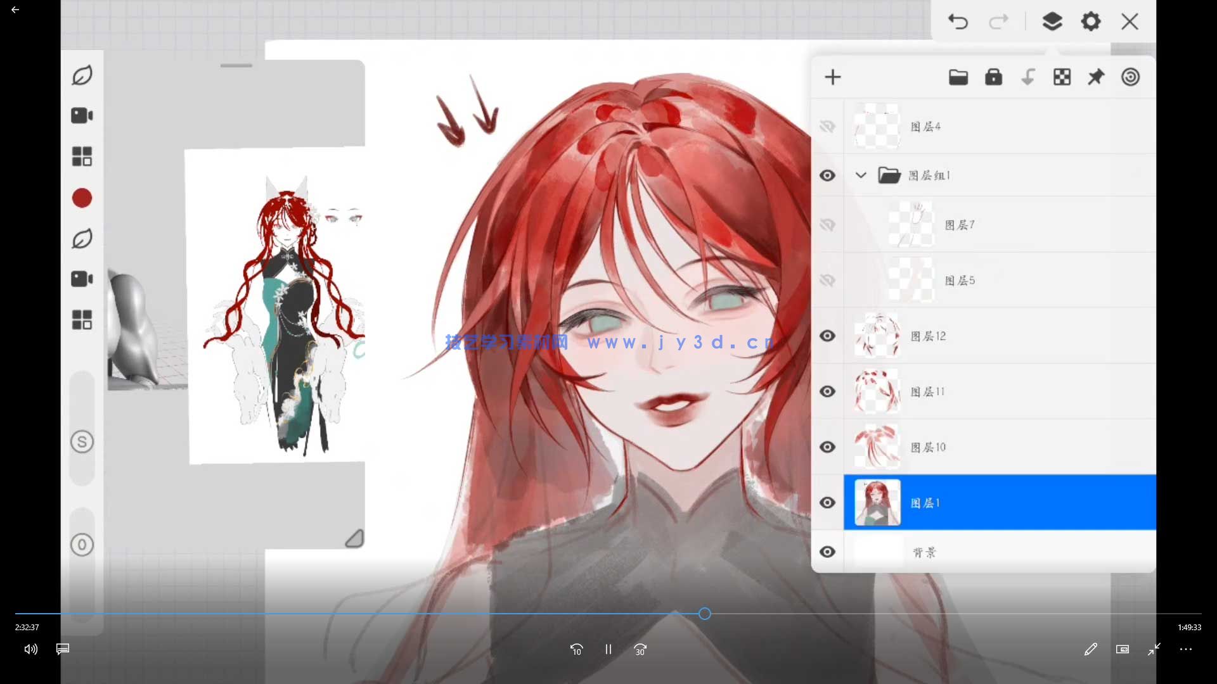Screen dimensions: 1217x684
Task: Click the 图层1 layer thumbnail
Action: (877, 502)
